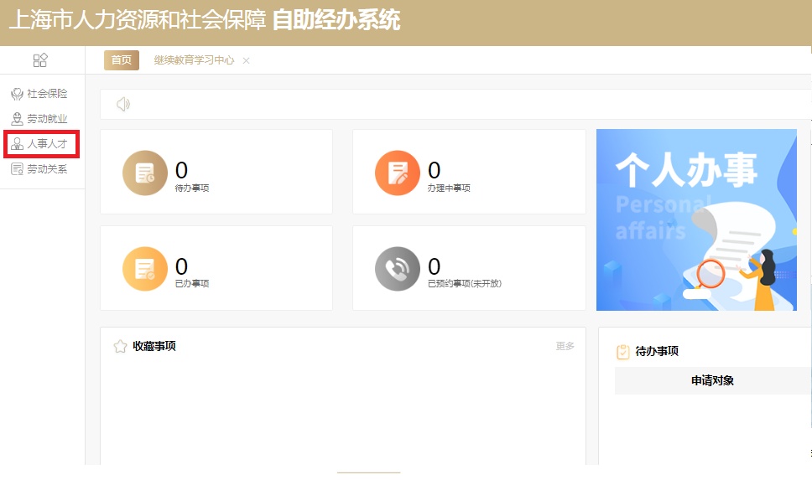Switch to 继续教育学习中心 tab

point(194,60)
